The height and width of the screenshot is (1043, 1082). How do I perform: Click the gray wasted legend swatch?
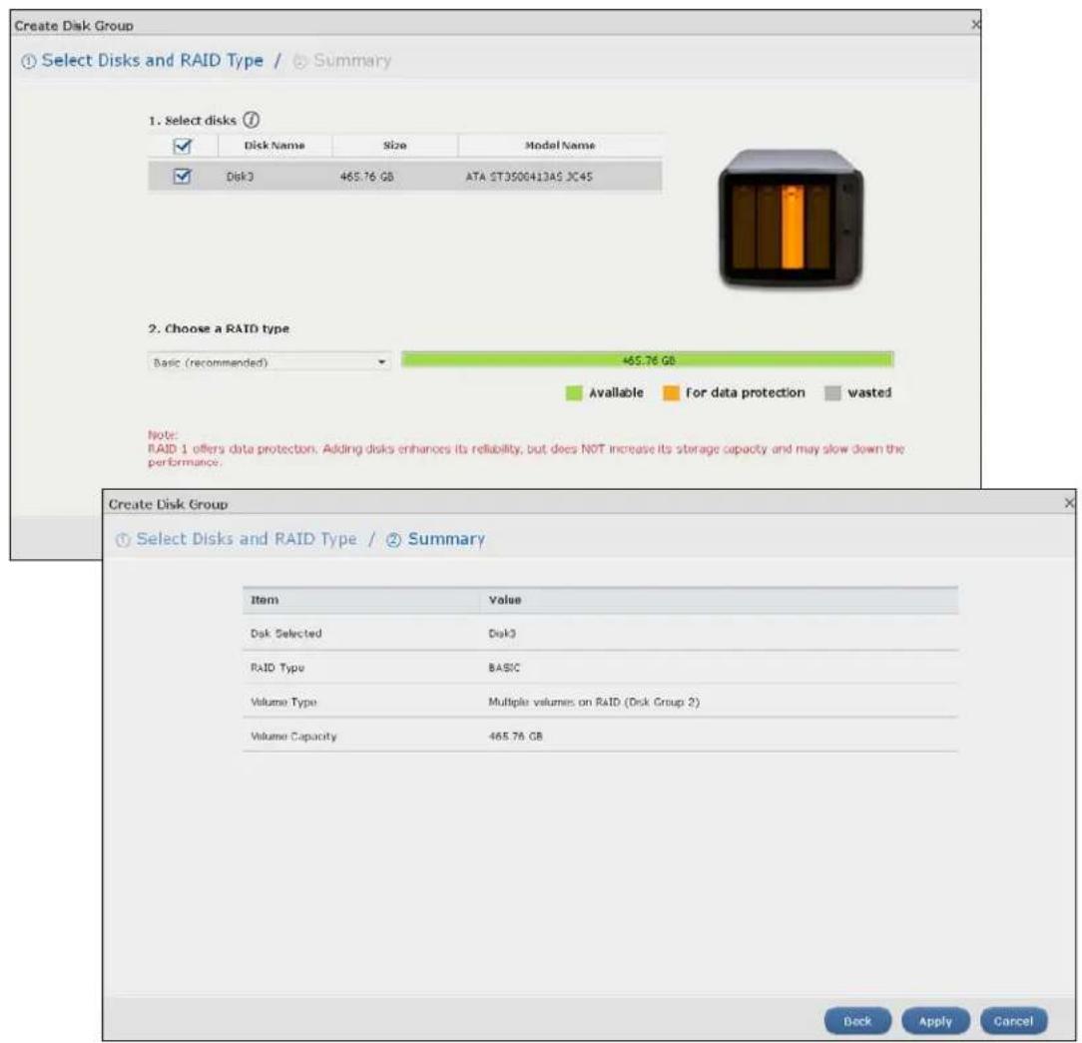pos(832,393)
